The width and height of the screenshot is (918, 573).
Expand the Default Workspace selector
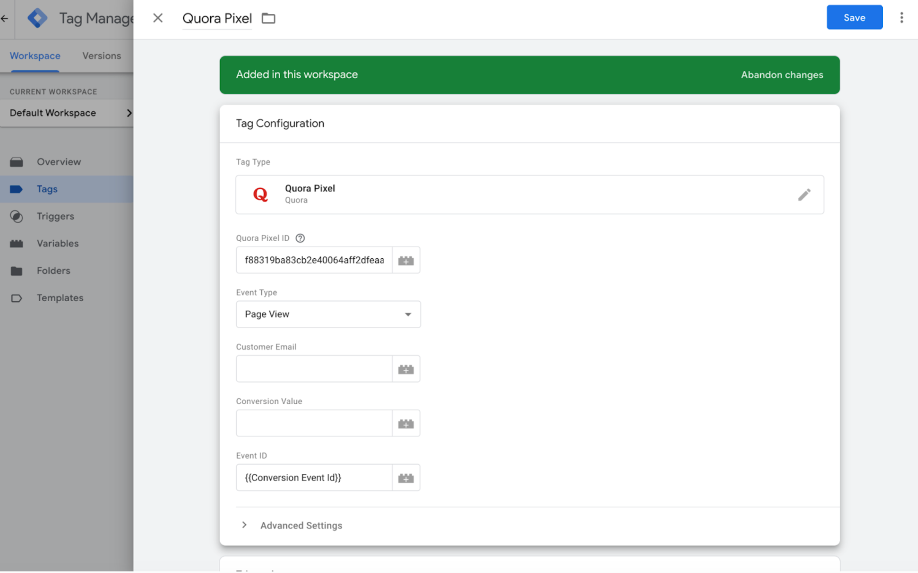(x=129, y=113)
